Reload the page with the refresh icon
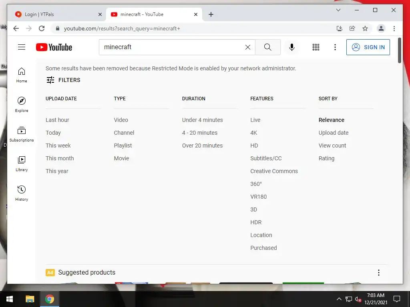410x307 pixels. click(x=42, y=28)
